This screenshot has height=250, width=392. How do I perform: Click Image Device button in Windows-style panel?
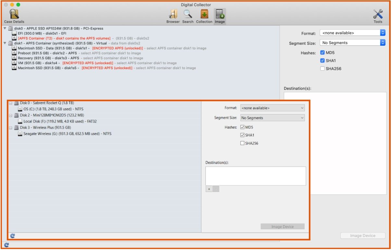point(283,227)
